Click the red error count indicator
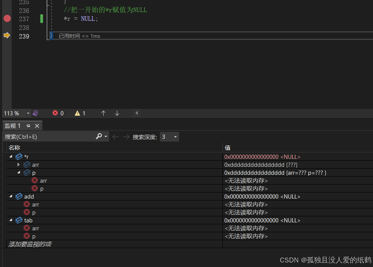The height and width of the screenshot is (267, 373). 58,113
